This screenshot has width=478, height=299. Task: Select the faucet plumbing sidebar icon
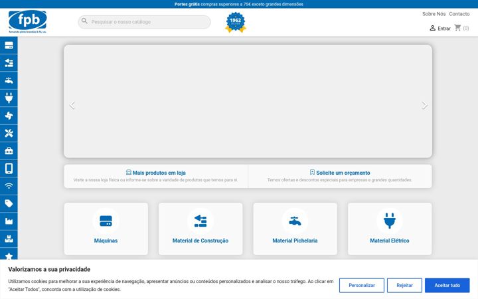click(9, 80)
